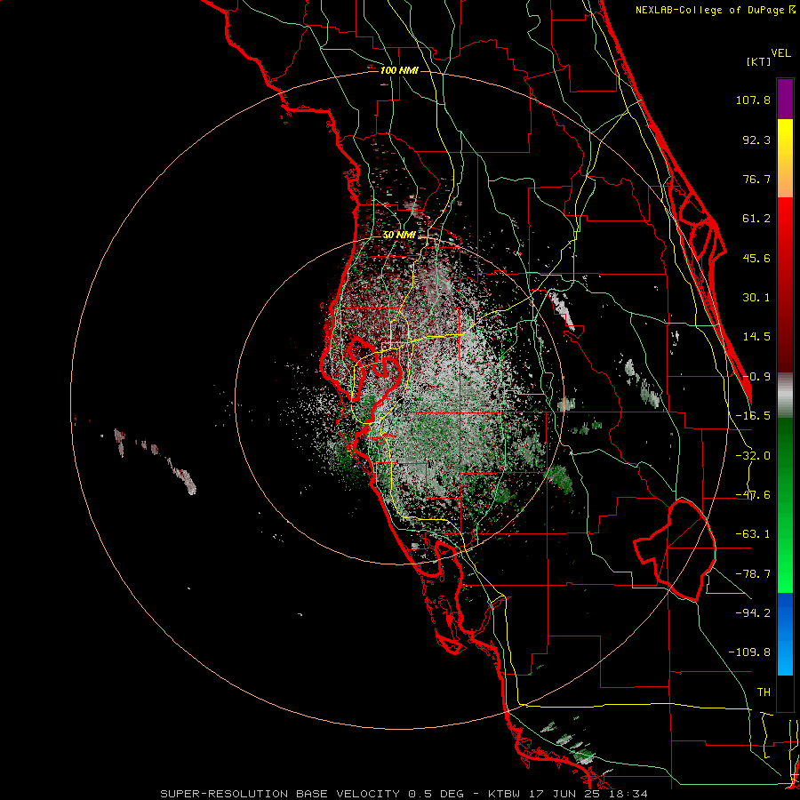Click the Lake Okeechobee outline on the map
The width and height of the screenshot is (800, 800).
(675, 550)
